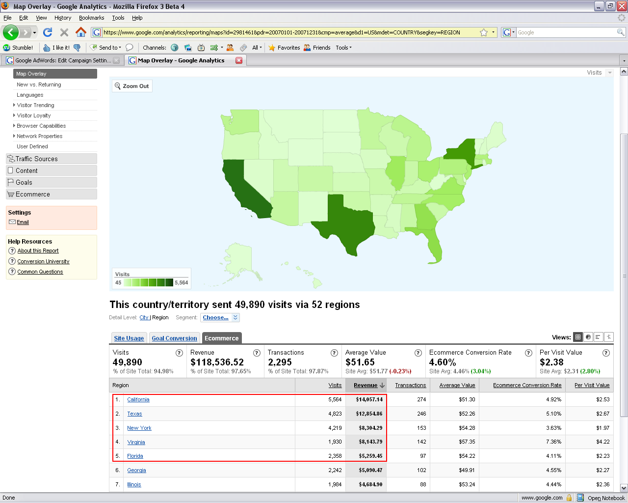The width and height of the screenshot is (628, 503).
Task: Bookmark this page with the star icon
Action: tap(484, 32)
